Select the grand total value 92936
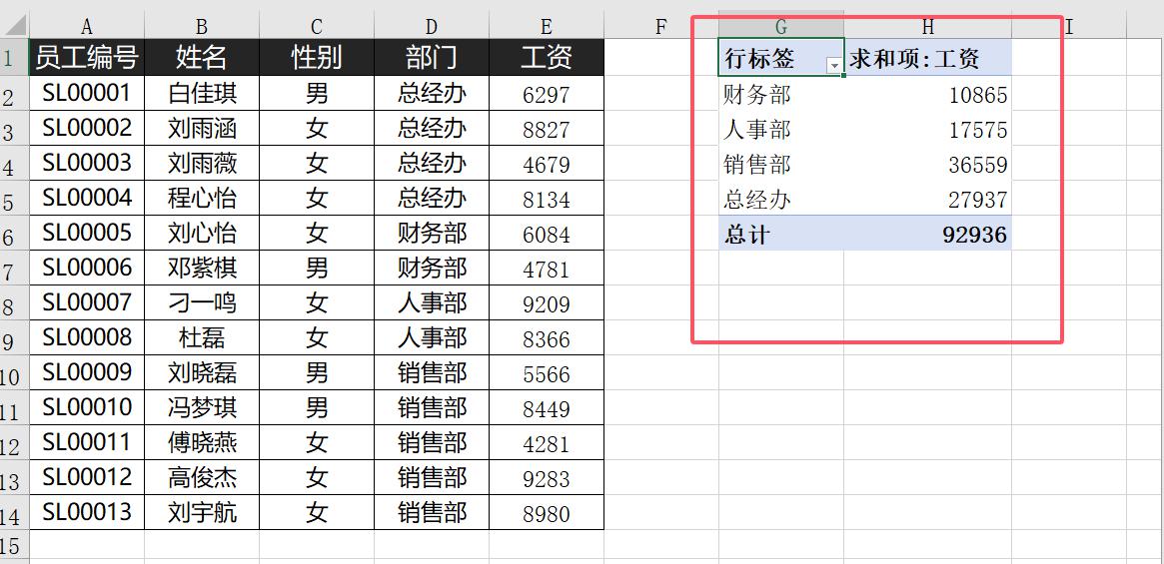The height and width of the screenshot is (564, 1164). pos(927,234)
